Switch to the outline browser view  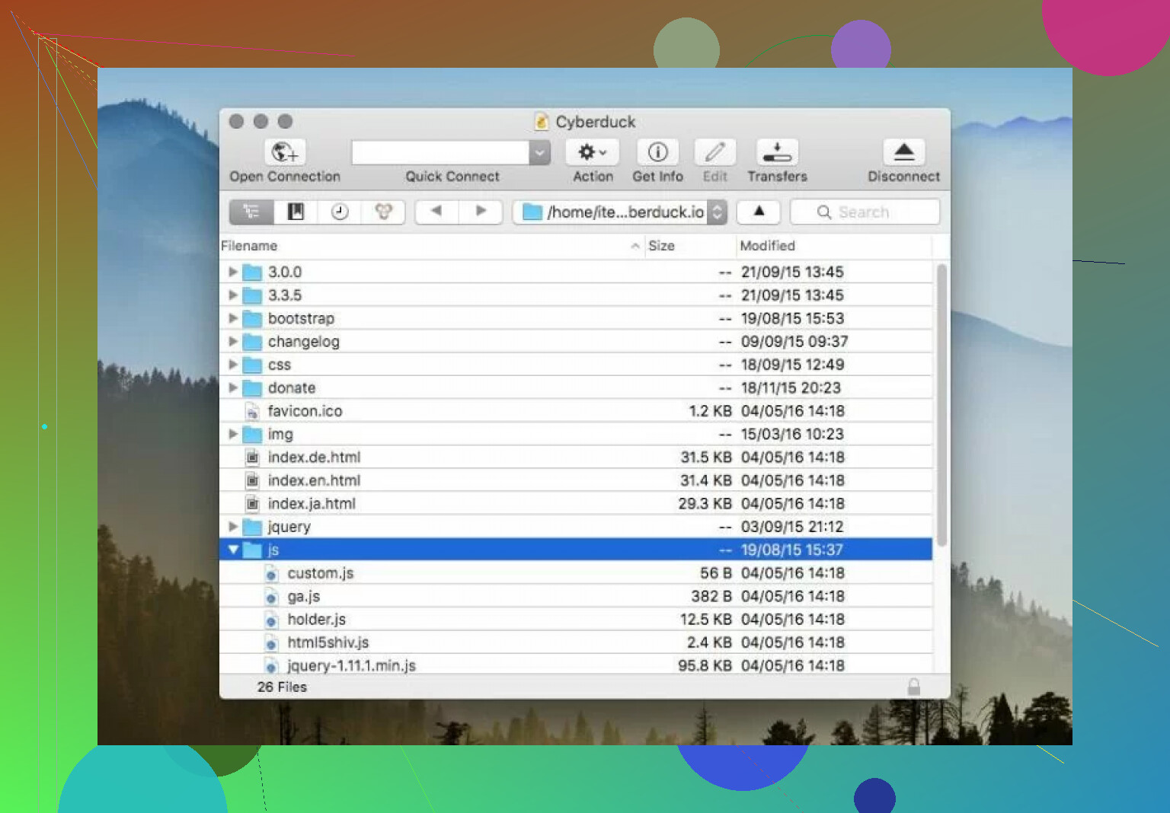coord(251,212)
